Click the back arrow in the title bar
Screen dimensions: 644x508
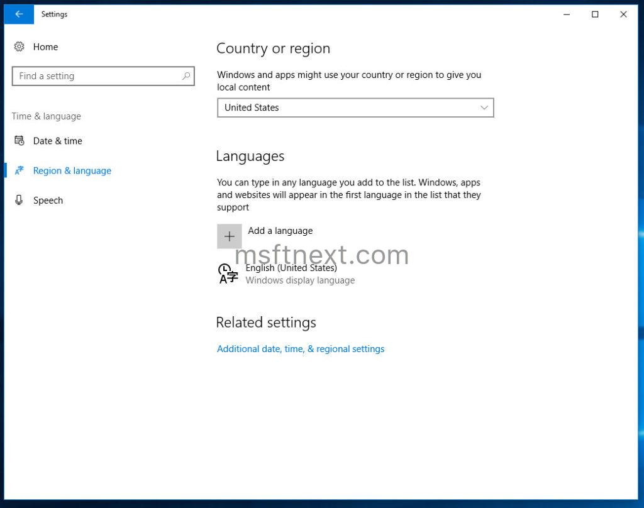[x=18, y=14]
